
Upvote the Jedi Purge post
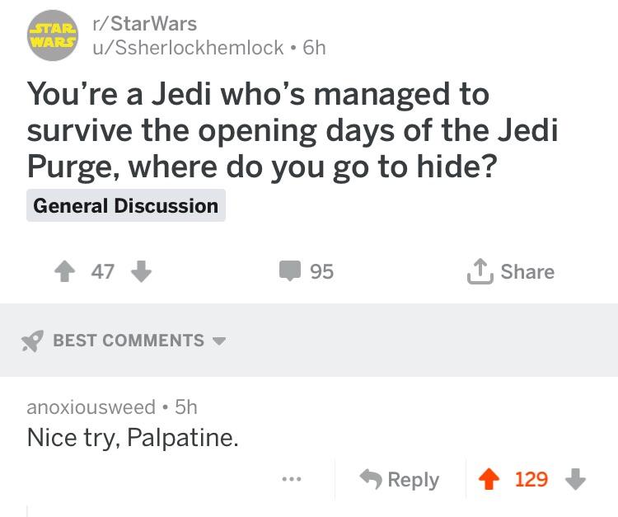pyautogui.click(x=65, y=271)
